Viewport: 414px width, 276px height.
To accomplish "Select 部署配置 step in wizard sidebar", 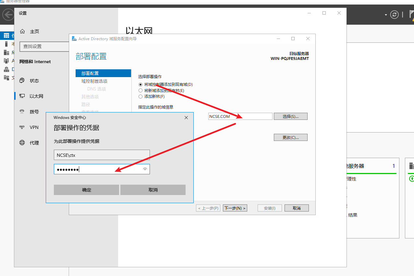I will pyautogui.click(x=90, y=73).
